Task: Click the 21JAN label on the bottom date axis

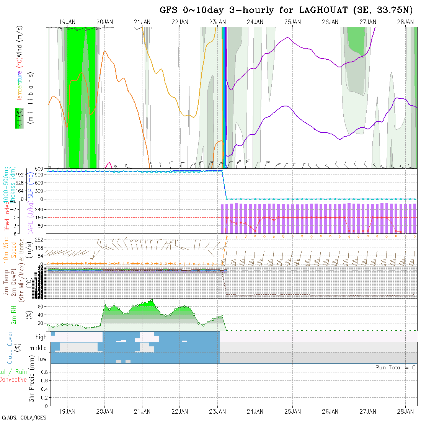Action: (x=142, y=411)
